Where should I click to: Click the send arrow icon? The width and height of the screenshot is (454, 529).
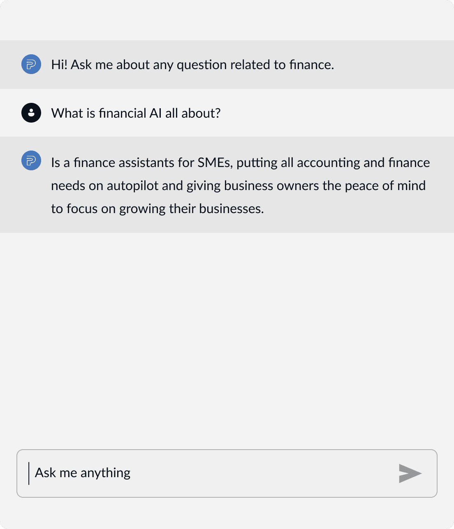tap(410, 473)
